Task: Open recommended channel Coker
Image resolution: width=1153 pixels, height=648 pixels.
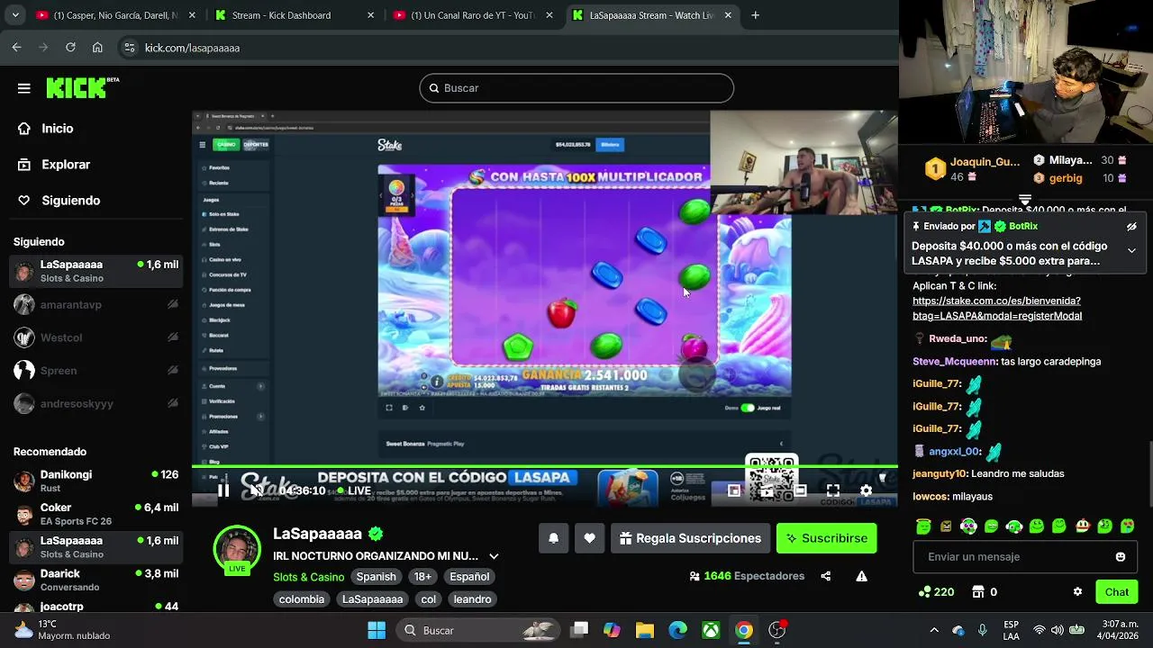Action: point(95,514)
